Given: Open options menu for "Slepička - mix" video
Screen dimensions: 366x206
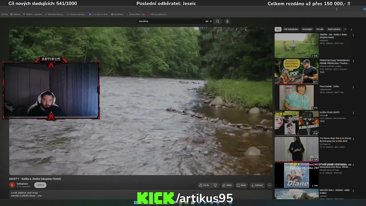Looking at the screenshot, I should pyautogui.click(x=353, y=35).
